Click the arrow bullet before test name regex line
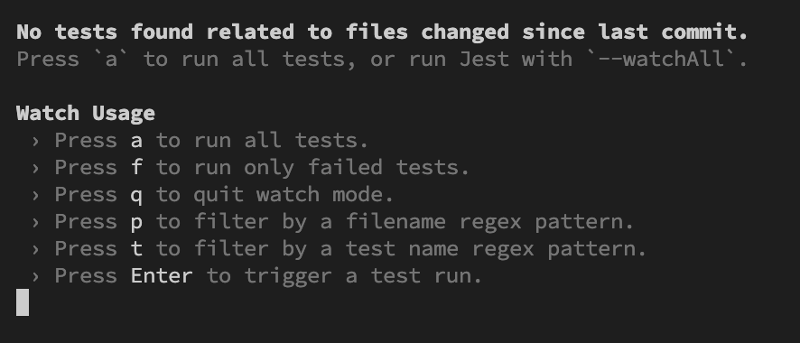 (x=35, y=249)
